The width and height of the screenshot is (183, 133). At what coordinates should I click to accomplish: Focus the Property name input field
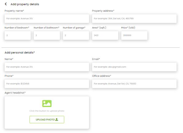tap(47, 19)
